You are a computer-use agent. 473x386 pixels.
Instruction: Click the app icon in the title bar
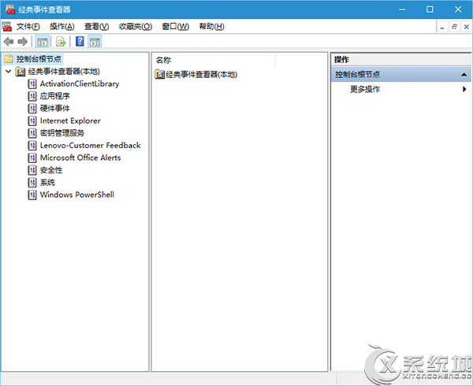10,9
